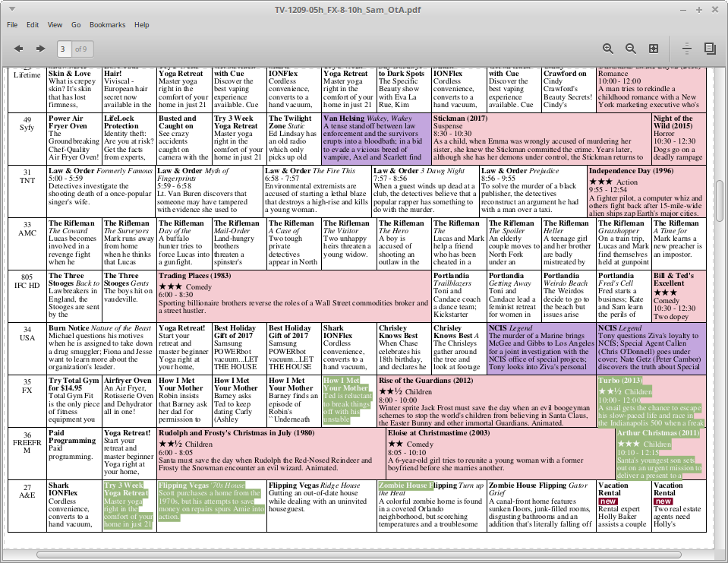Click the page number input field

pyautogui.click(x=64, y=49)
